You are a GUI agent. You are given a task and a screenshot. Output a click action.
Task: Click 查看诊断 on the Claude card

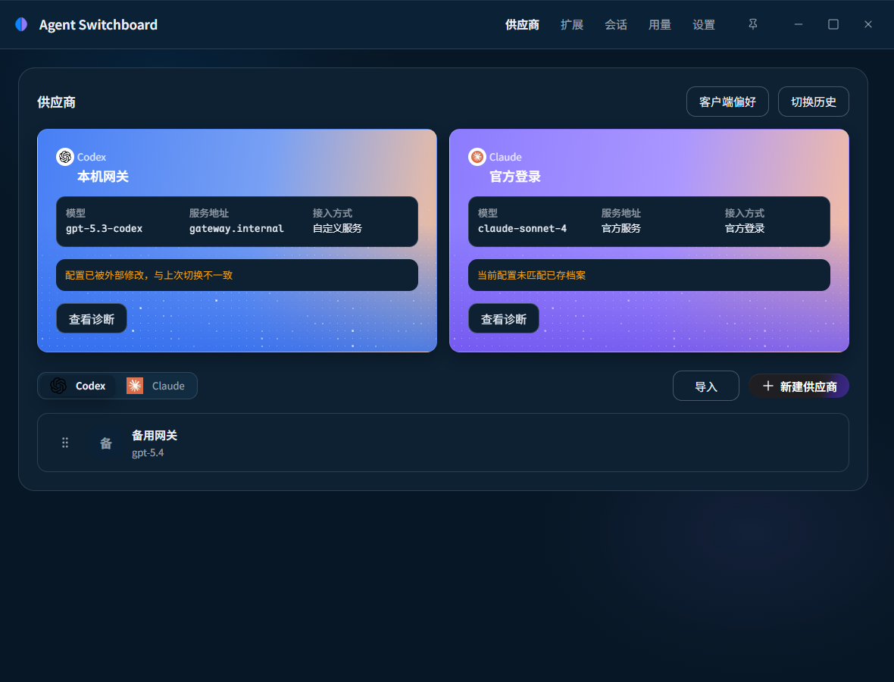click(504, 319)
